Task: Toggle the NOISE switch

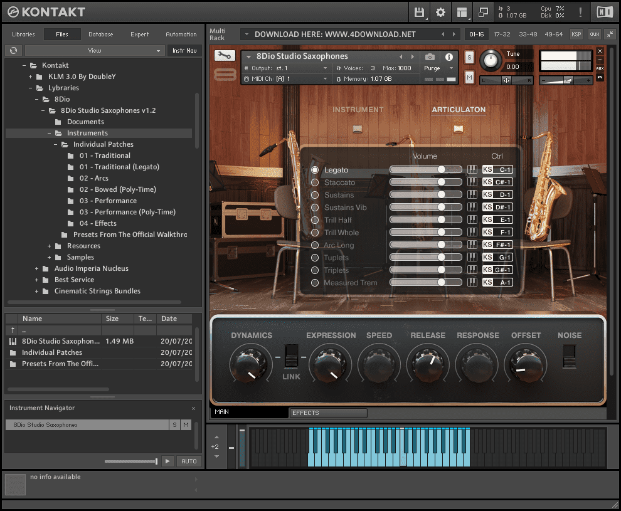Action: (569, 357)
